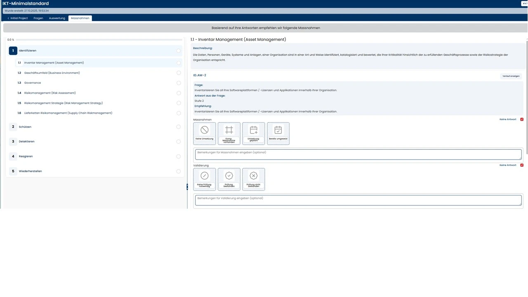
Task: Click status circle for Governance row
Action: click(179, 83)
